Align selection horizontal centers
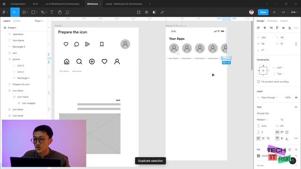 (265, 28)
